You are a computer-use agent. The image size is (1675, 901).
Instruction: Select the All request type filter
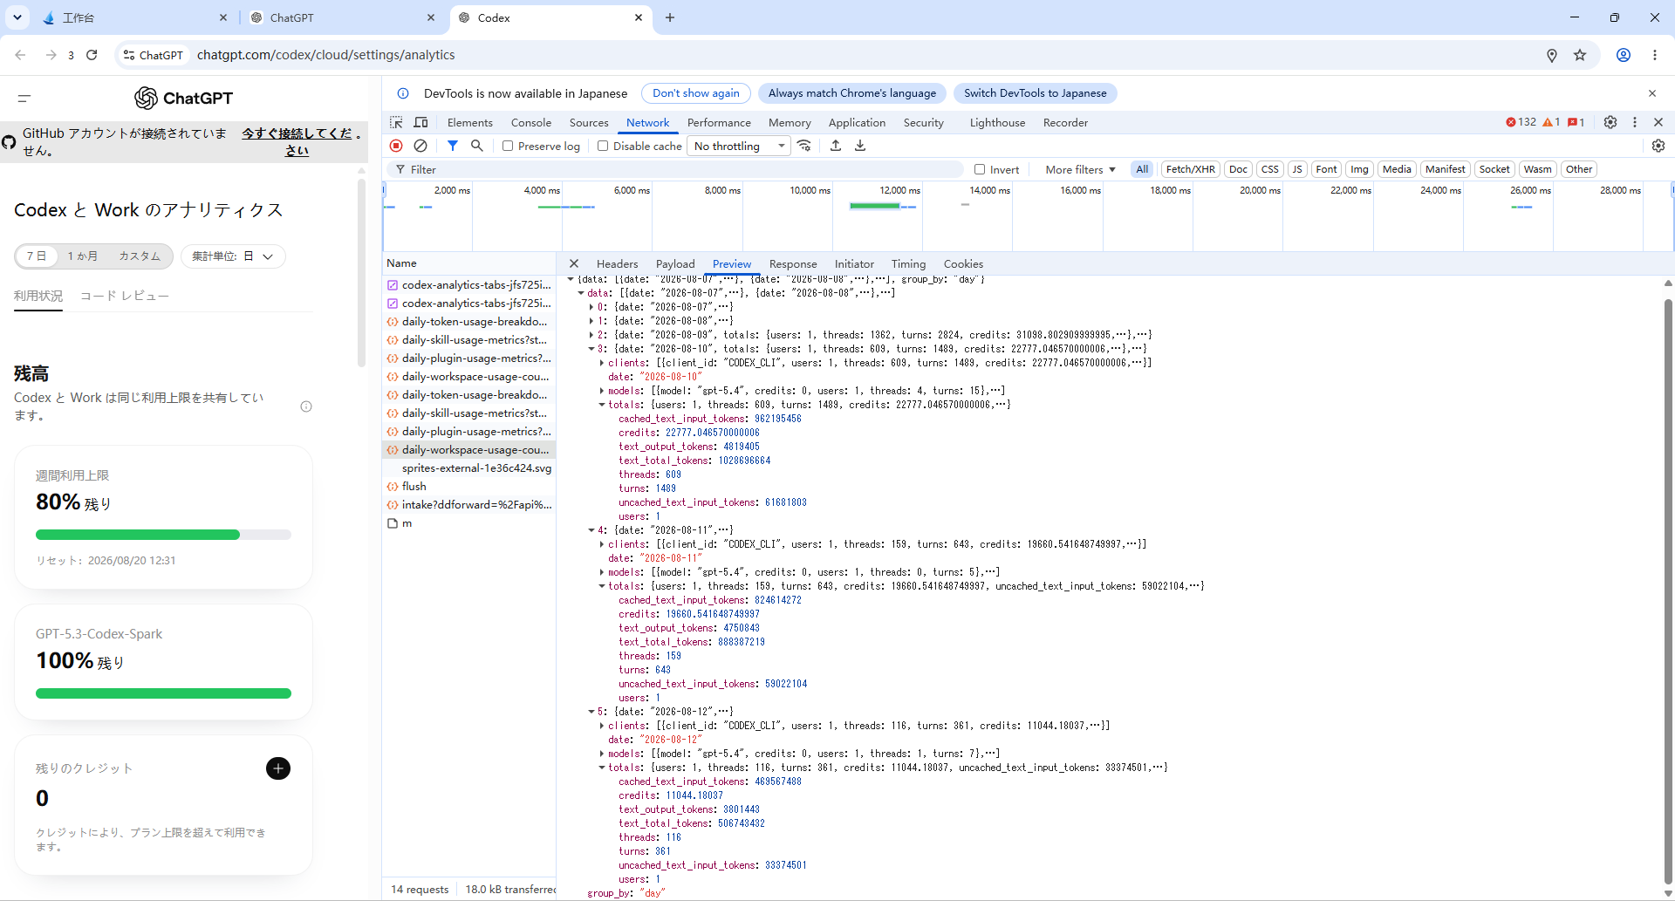click(x=1142, y=169)
